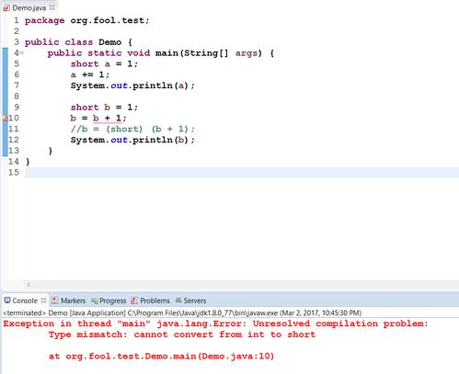This screenshot has width=459, height=374.
Task: Close the Demo.java editor tab
Action: [x=52, y=7]
